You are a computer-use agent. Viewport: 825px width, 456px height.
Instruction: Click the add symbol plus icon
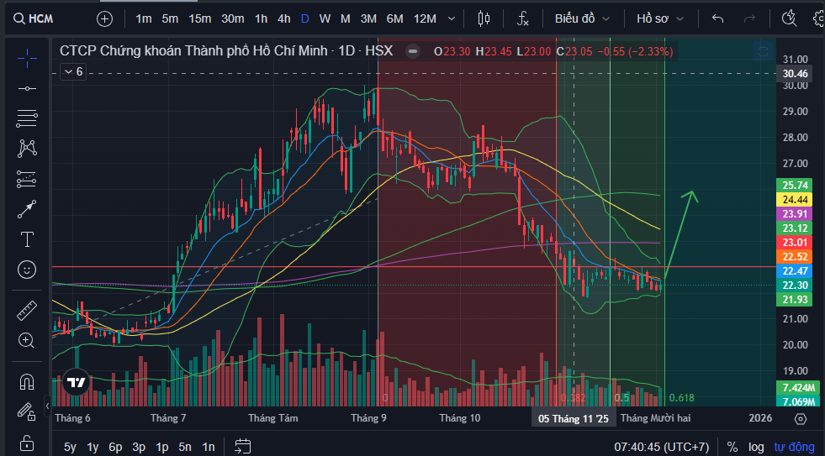(x=104, y=18)
